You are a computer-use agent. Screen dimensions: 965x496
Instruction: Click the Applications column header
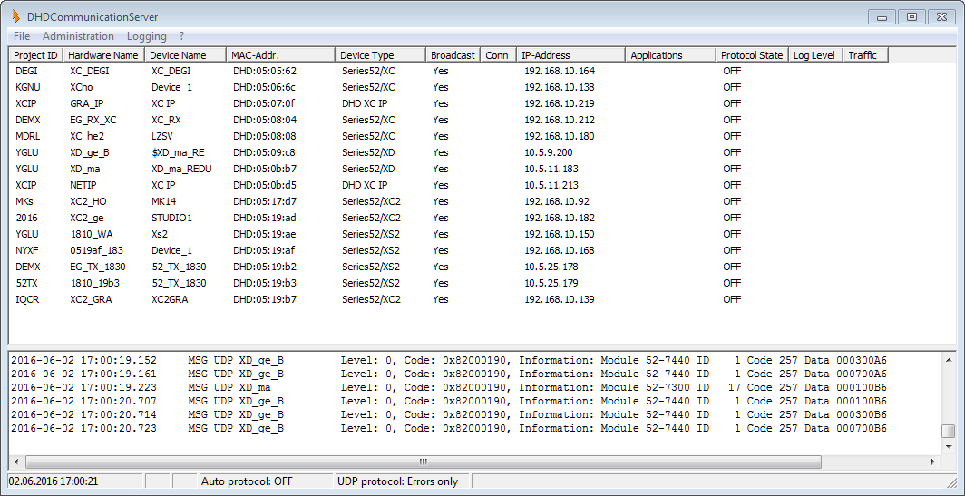pos(670,55)
